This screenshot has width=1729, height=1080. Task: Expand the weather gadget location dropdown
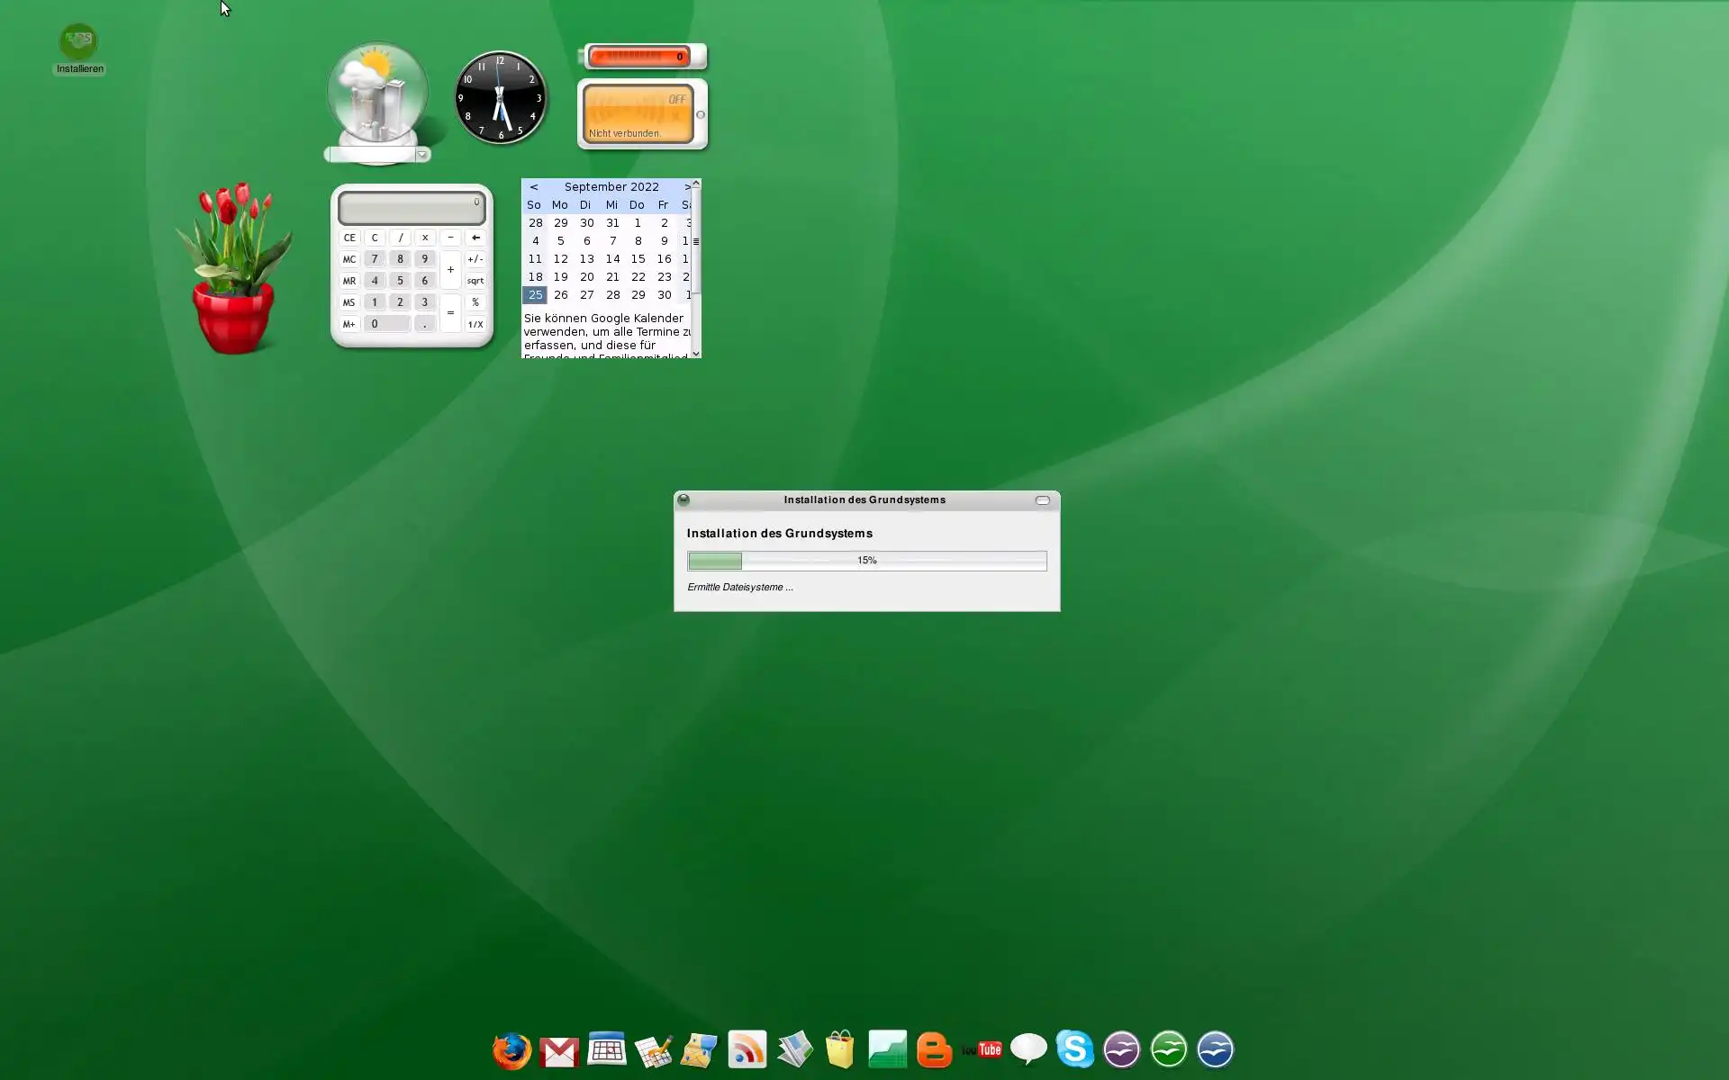(421, 155)
